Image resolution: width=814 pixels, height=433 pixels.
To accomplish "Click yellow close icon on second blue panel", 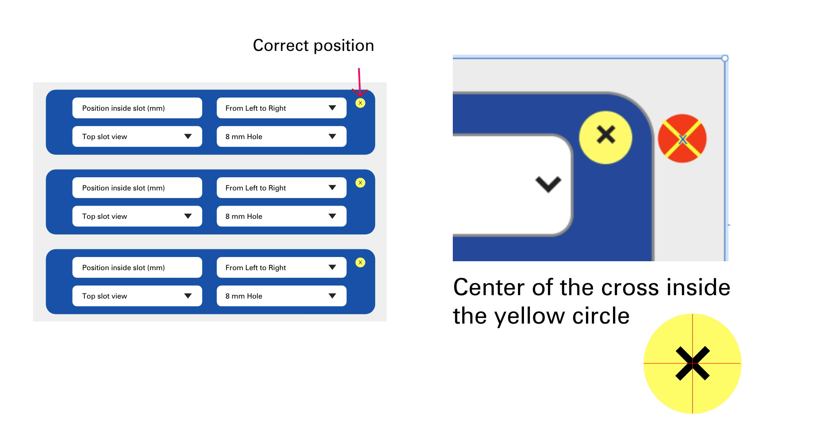I will pos(360,183).
